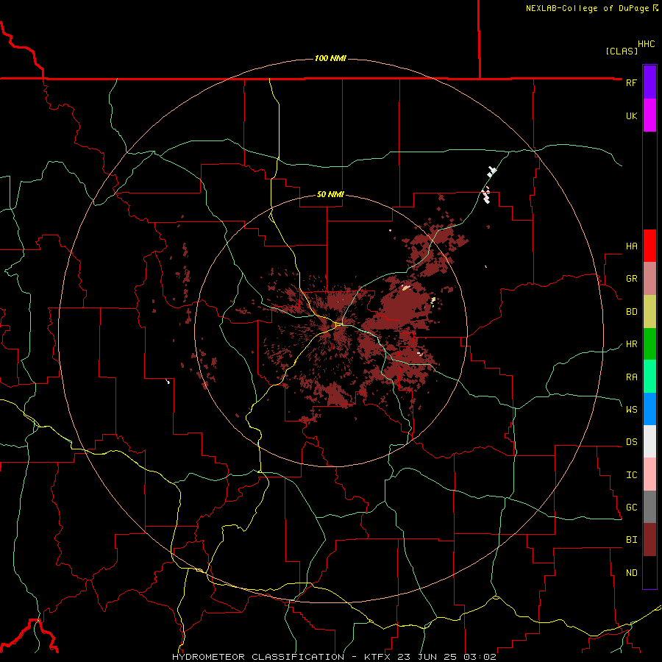Click the GC legend label
This screenshot has height=662, width=662.
[631, 507]
